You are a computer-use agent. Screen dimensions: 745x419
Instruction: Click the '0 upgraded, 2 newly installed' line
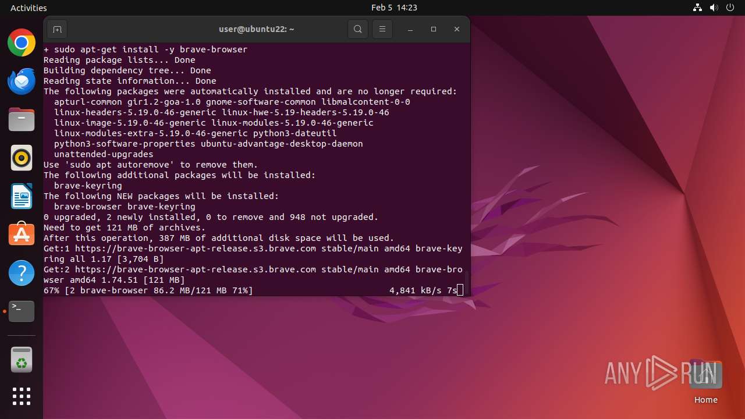pyautogui.click(x=211, y=217)
